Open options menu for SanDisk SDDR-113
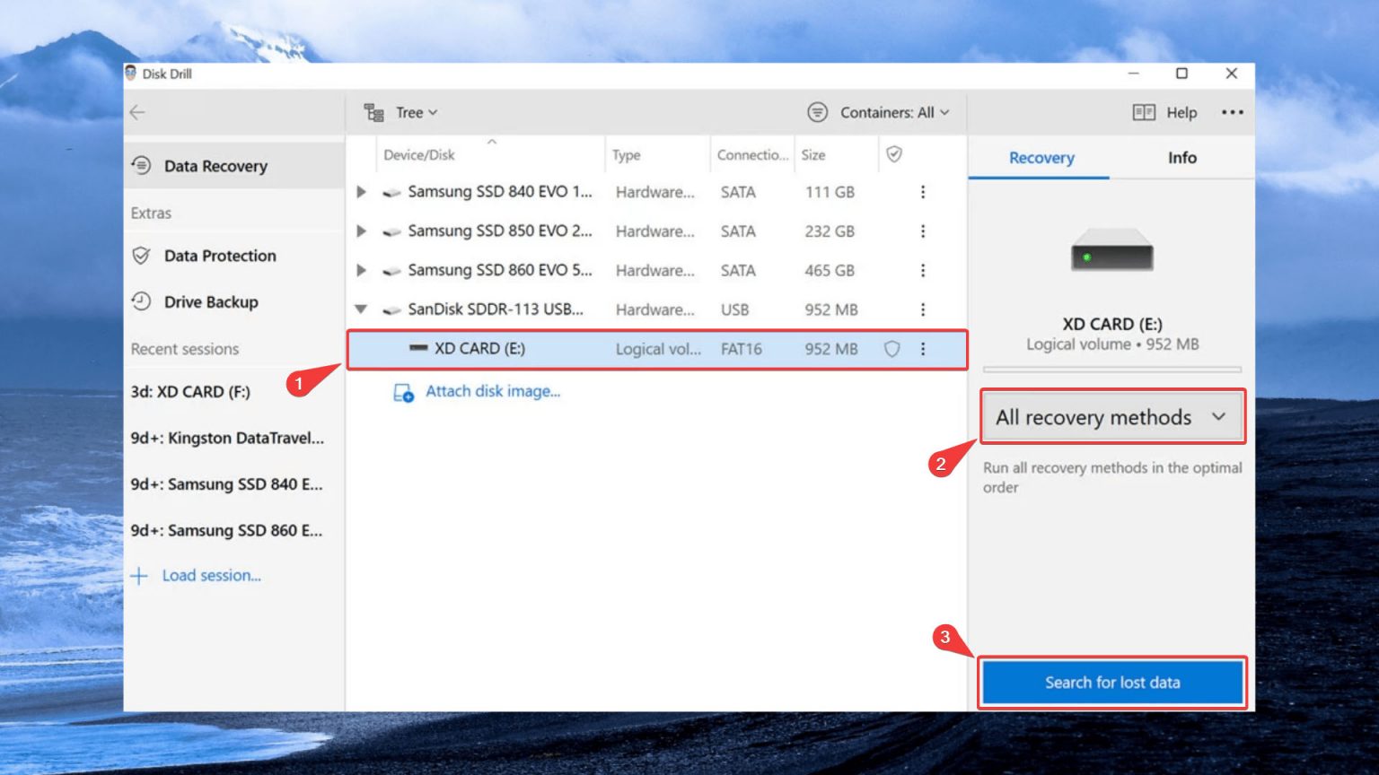 pyautogui.click(x=922, y=309)
